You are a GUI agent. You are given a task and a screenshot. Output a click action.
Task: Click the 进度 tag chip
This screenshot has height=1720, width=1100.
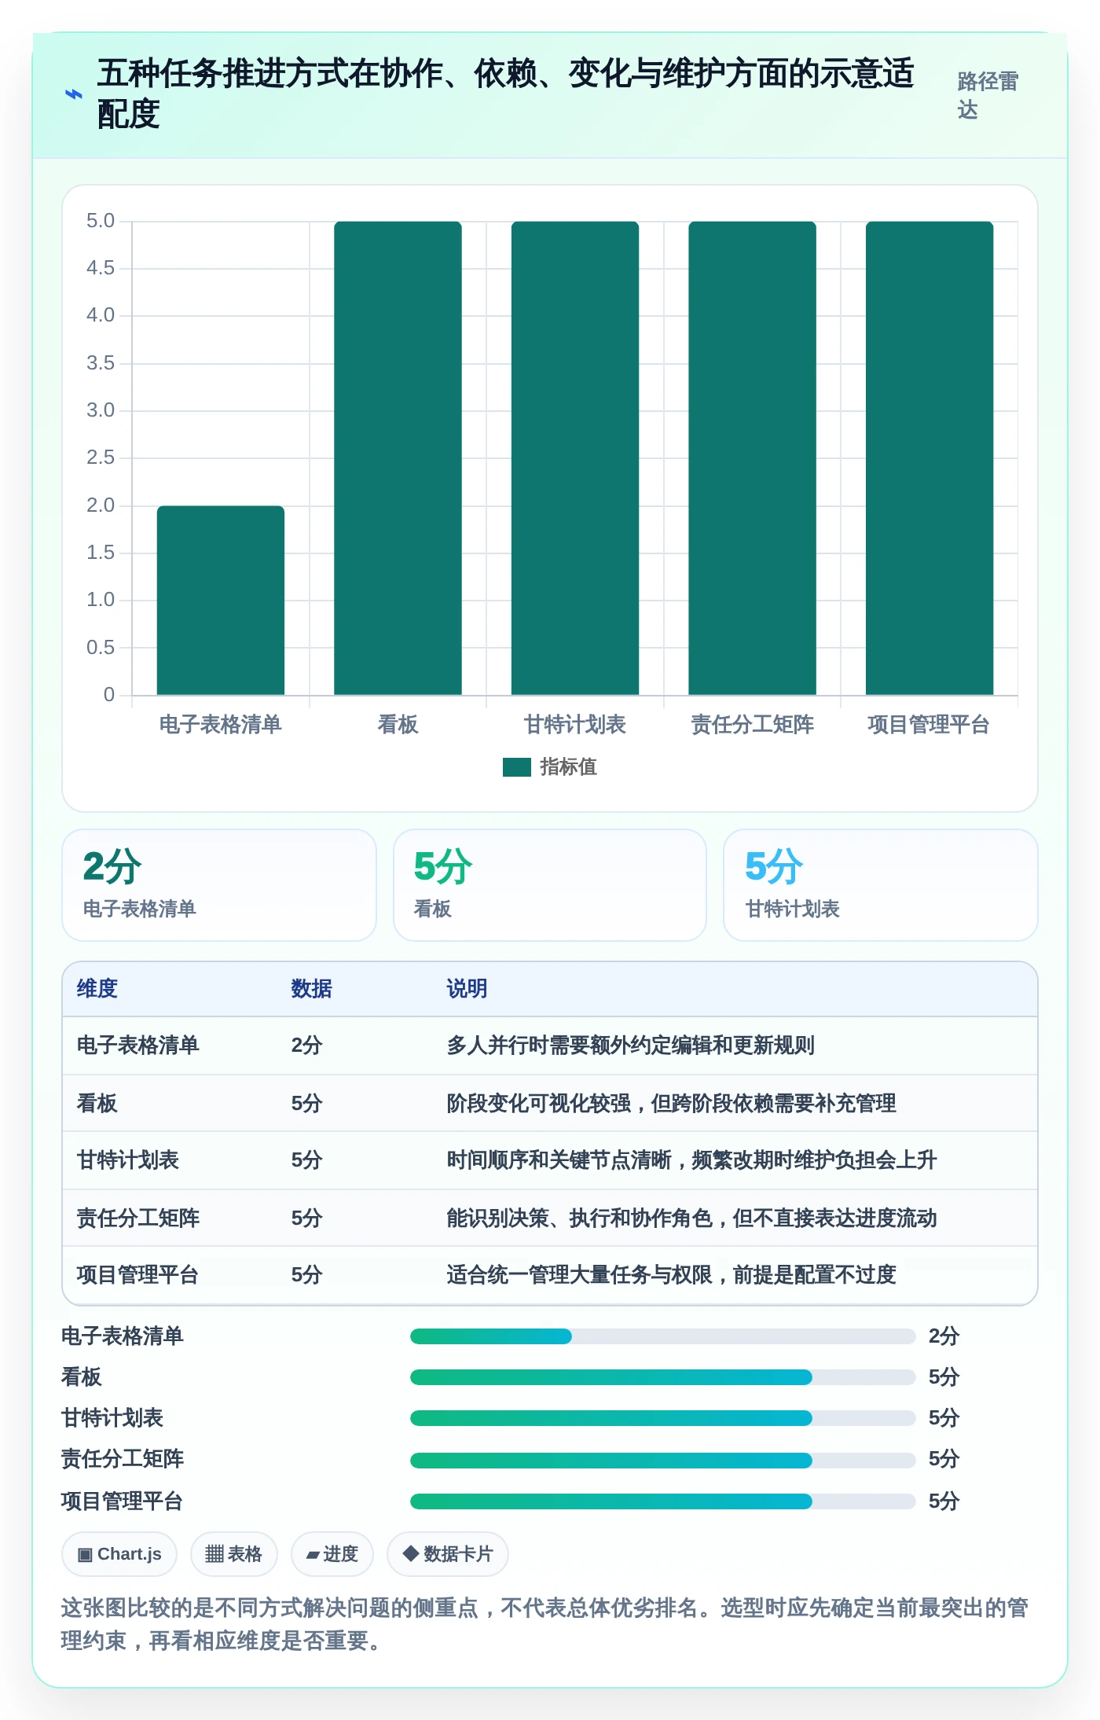[332, 1554]
